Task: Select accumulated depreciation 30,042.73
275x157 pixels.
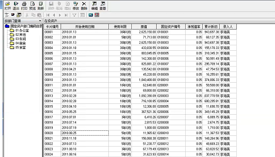Action: click(211, 155)
